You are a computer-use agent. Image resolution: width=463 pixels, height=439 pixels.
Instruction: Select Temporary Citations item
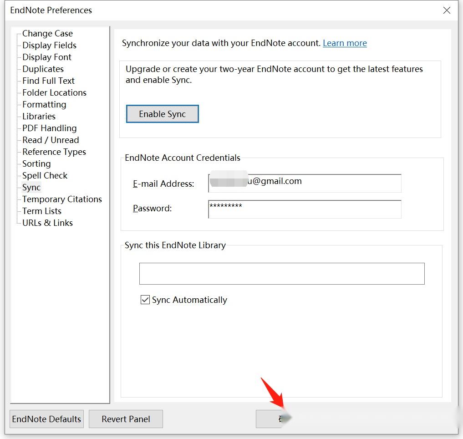click(62, 199)
